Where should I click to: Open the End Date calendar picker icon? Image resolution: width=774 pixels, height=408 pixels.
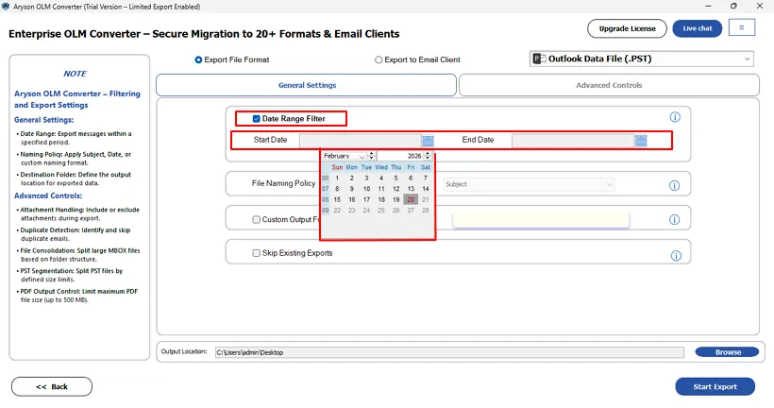pos(641,141)
